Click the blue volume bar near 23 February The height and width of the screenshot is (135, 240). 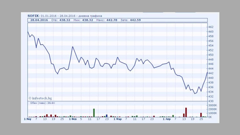click(x=107, y=116)
